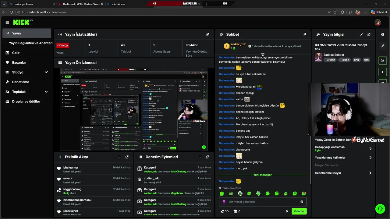Click the YAYINDA live status badge
This screenshot has width=390, height=219.
[62, 45]
